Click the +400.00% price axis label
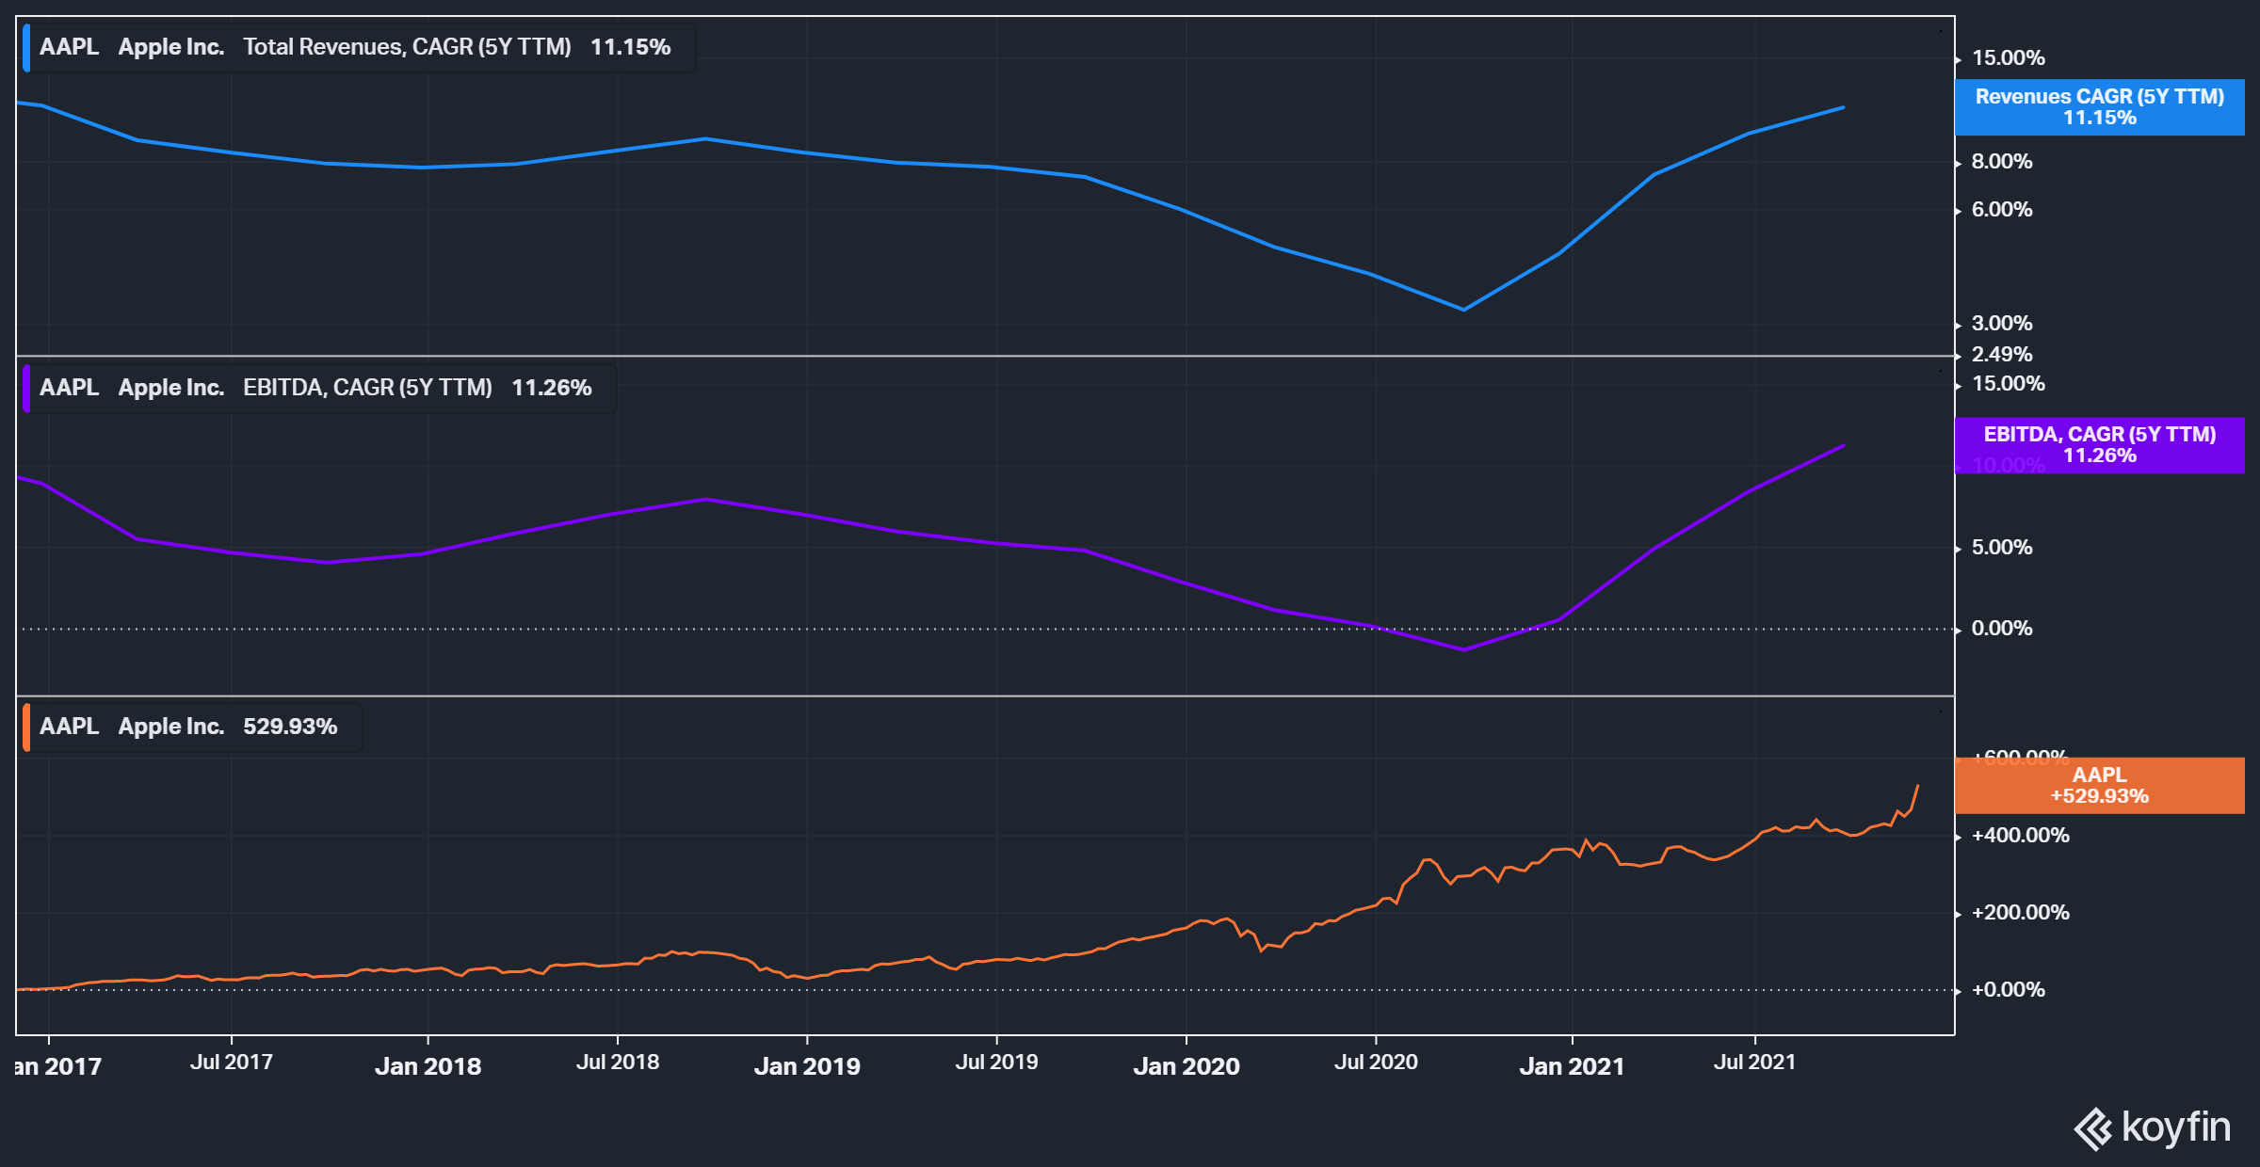The image size is (2260, 1167). coord(2020,836)
